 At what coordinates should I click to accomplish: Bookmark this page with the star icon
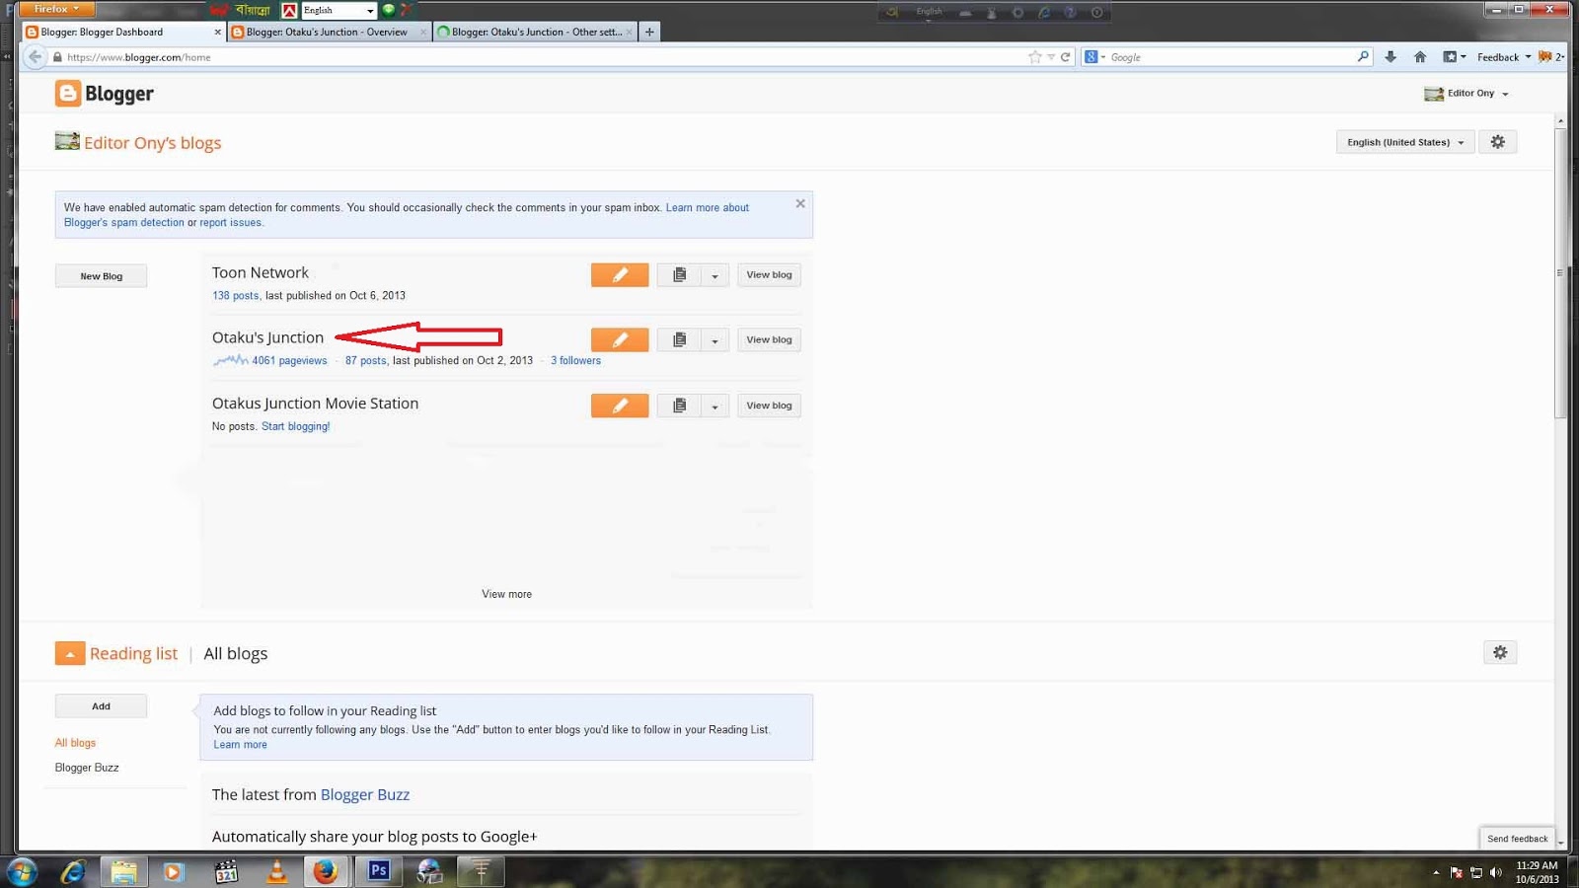coord(1034,57)
